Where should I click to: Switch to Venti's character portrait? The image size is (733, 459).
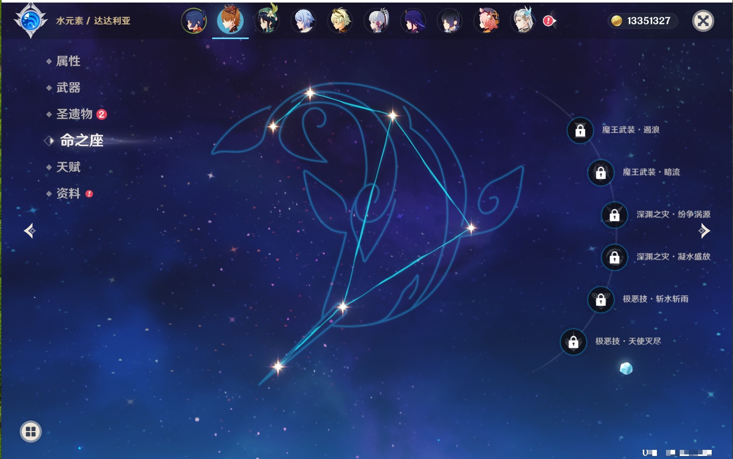pos(267,21)
